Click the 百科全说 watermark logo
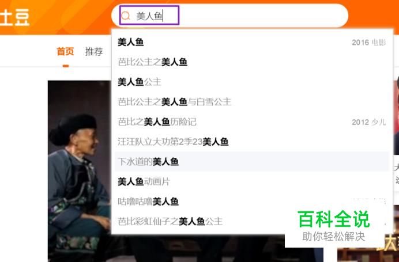Image resolution: width=399 pixels, height=262 pixels. coord(334,225)
